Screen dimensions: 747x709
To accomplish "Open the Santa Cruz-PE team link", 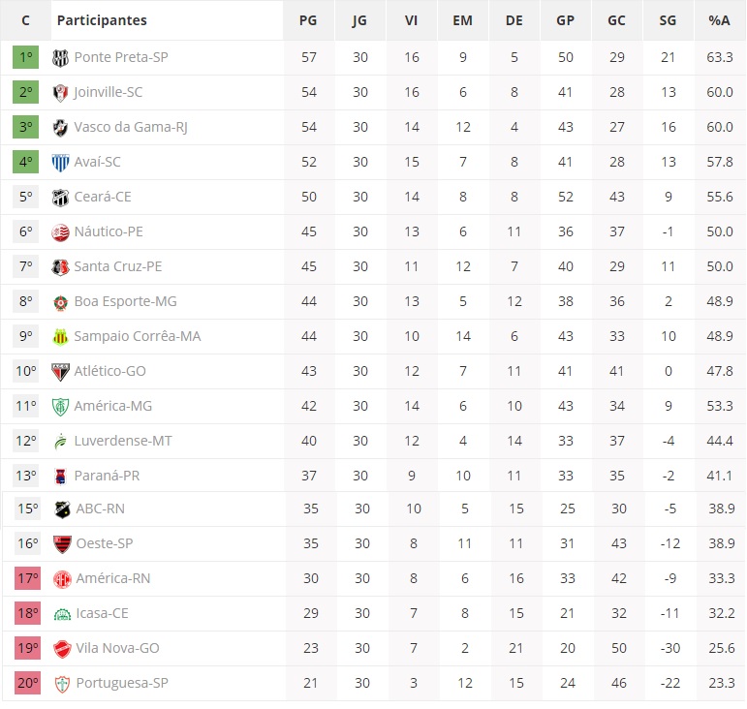I will [118, 266].
